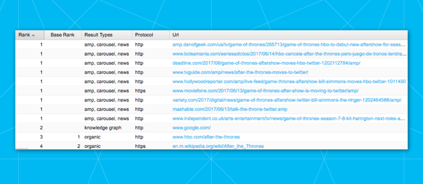Select the knowledge graph result type cell

point(103,128)
